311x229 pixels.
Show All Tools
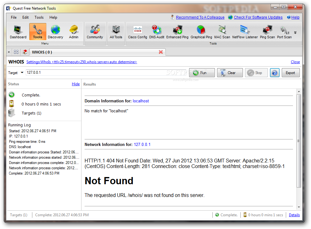(x=116, y=31)
